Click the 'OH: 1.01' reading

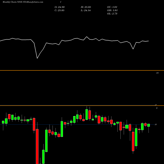[x=112, y=10]
